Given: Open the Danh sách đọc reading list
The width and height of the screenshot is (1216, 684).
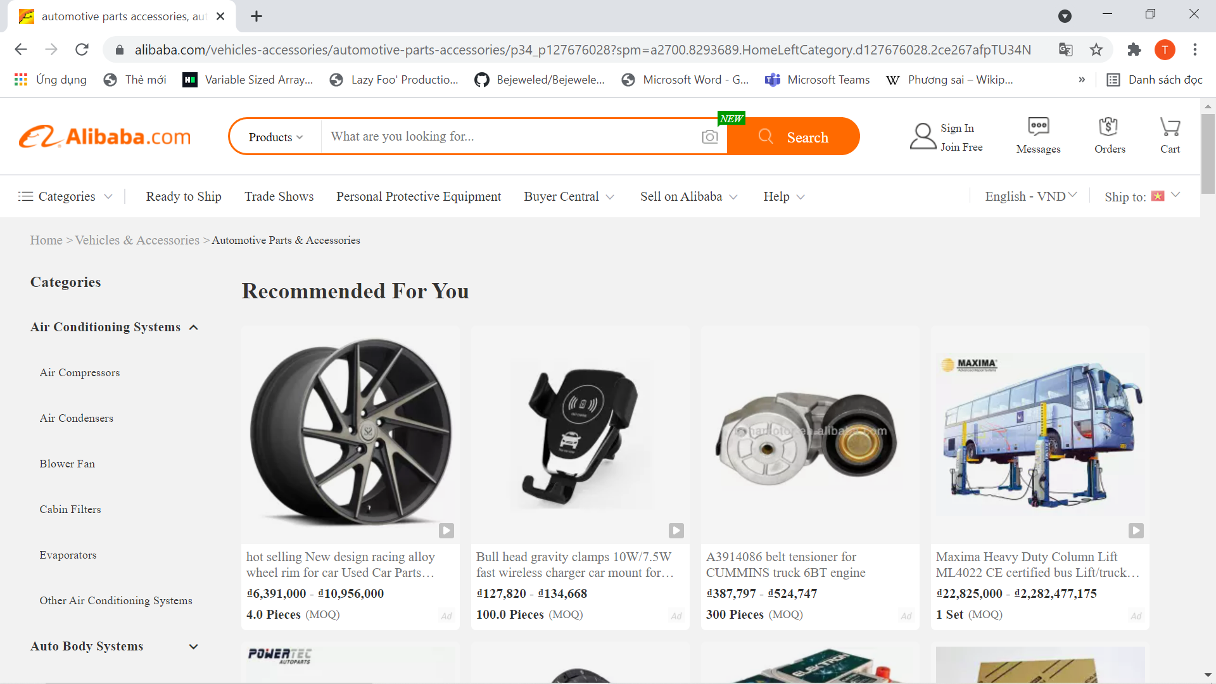Looking at the screenshot, I should (1154, 79).
